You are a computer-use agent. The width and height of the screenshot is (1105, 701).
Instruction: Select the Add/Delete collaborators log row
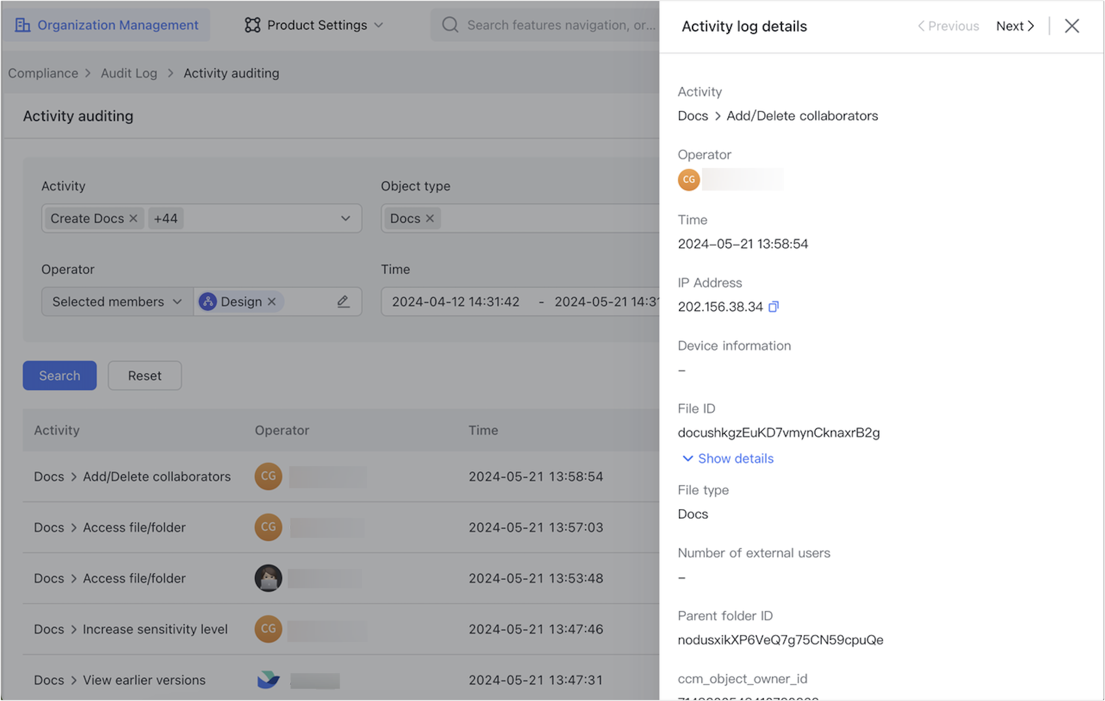point(341,476)
